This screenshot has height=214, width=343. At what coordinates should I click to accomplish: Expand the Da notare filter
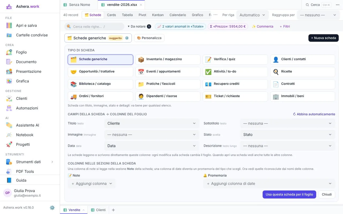click(x=139, y=26)
